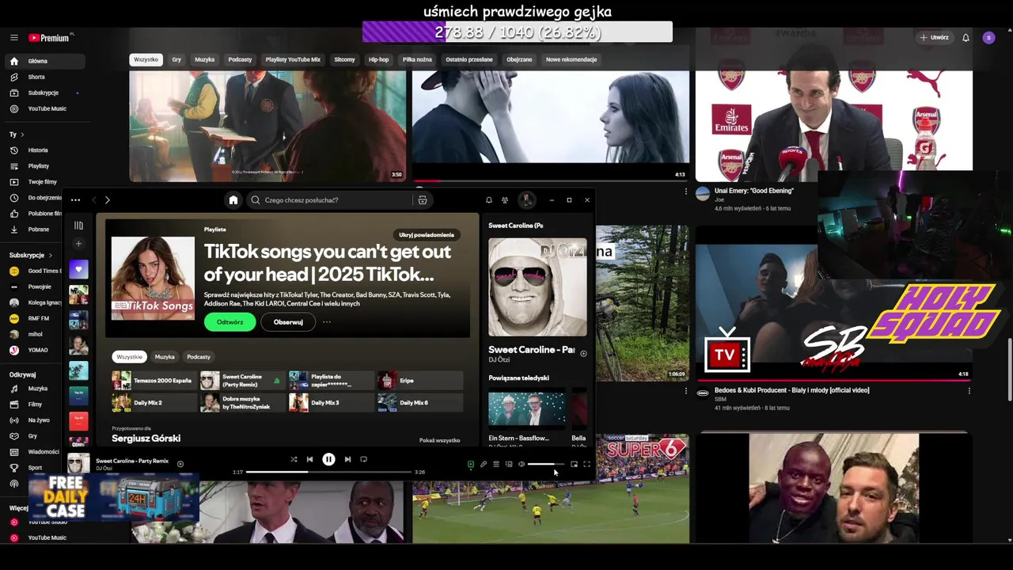Toggle Spotify queue panel
The width and height of the screenshot is (1013, 570).
496,465
